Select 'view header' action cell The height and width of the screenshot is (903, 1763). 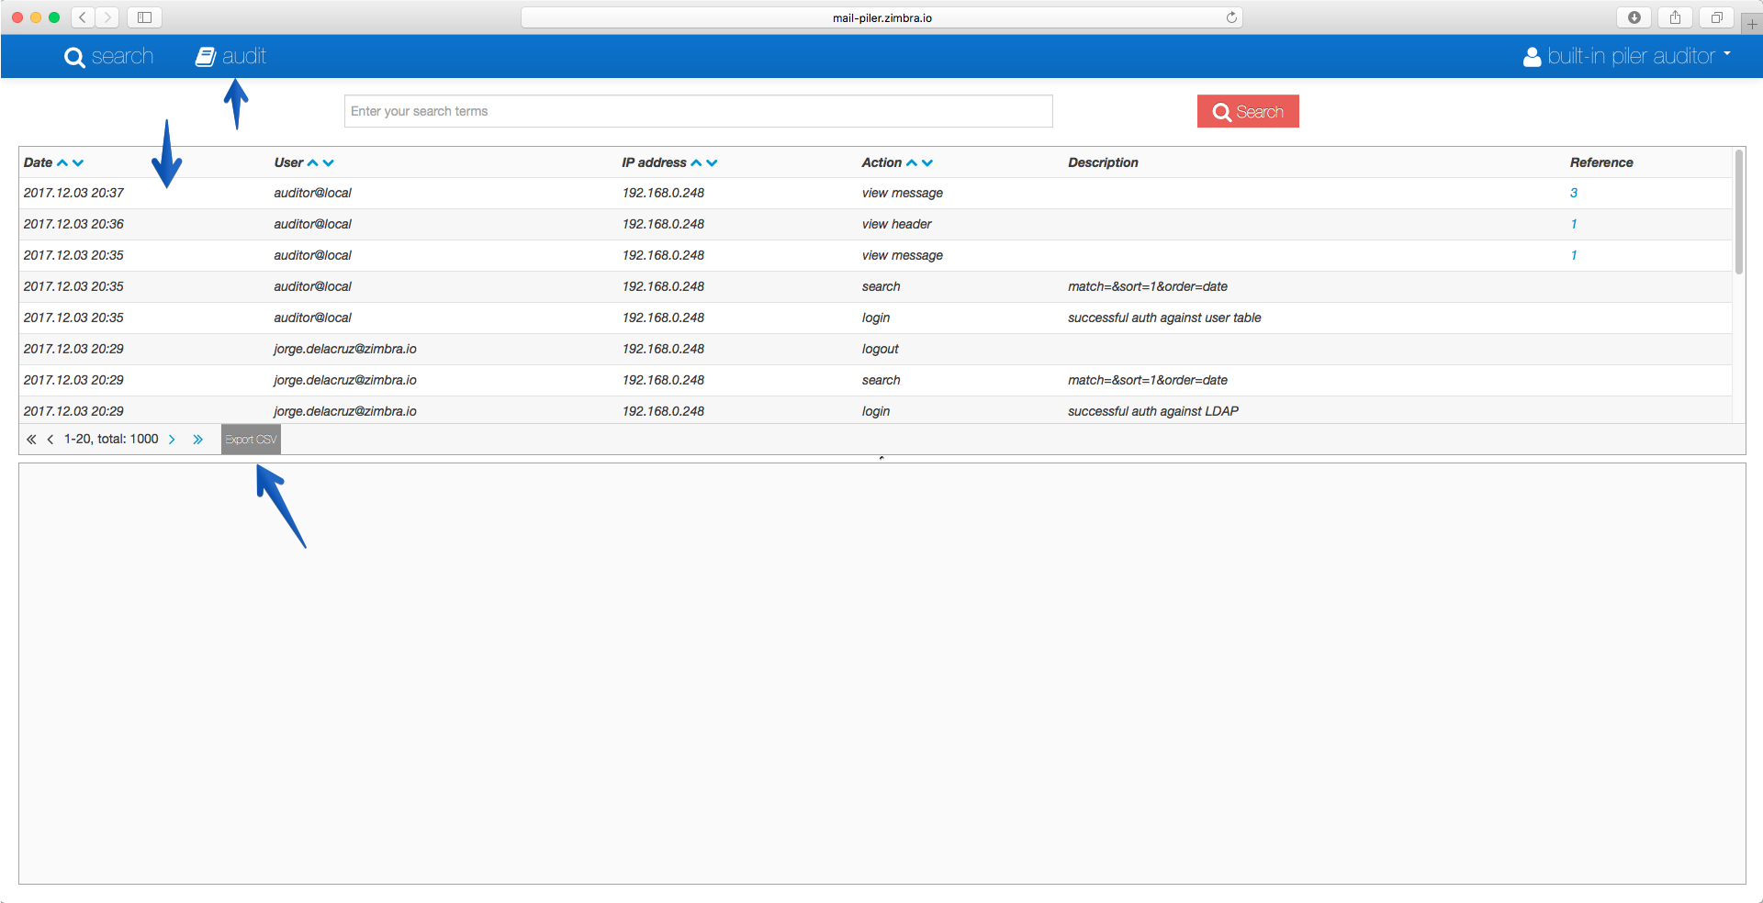(897, 224)
